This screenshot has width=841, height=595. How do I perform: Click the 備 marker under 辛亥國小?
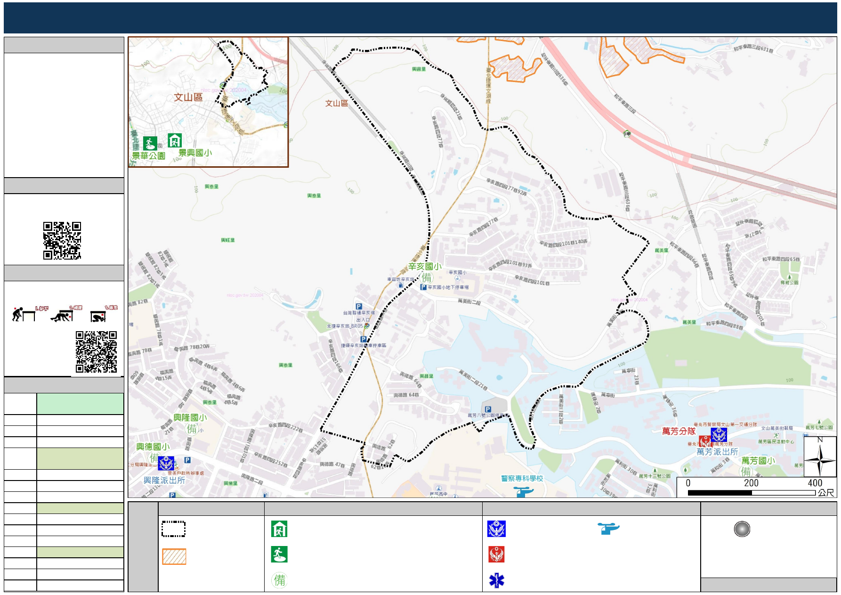coord(426,277)
